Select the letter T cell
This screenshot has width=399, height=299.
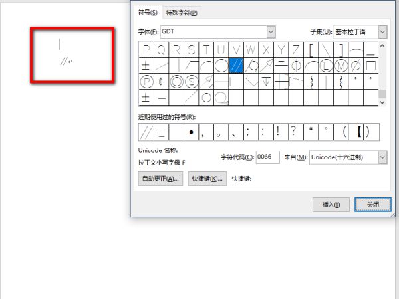pyautogui.click(x=206, y=50)
